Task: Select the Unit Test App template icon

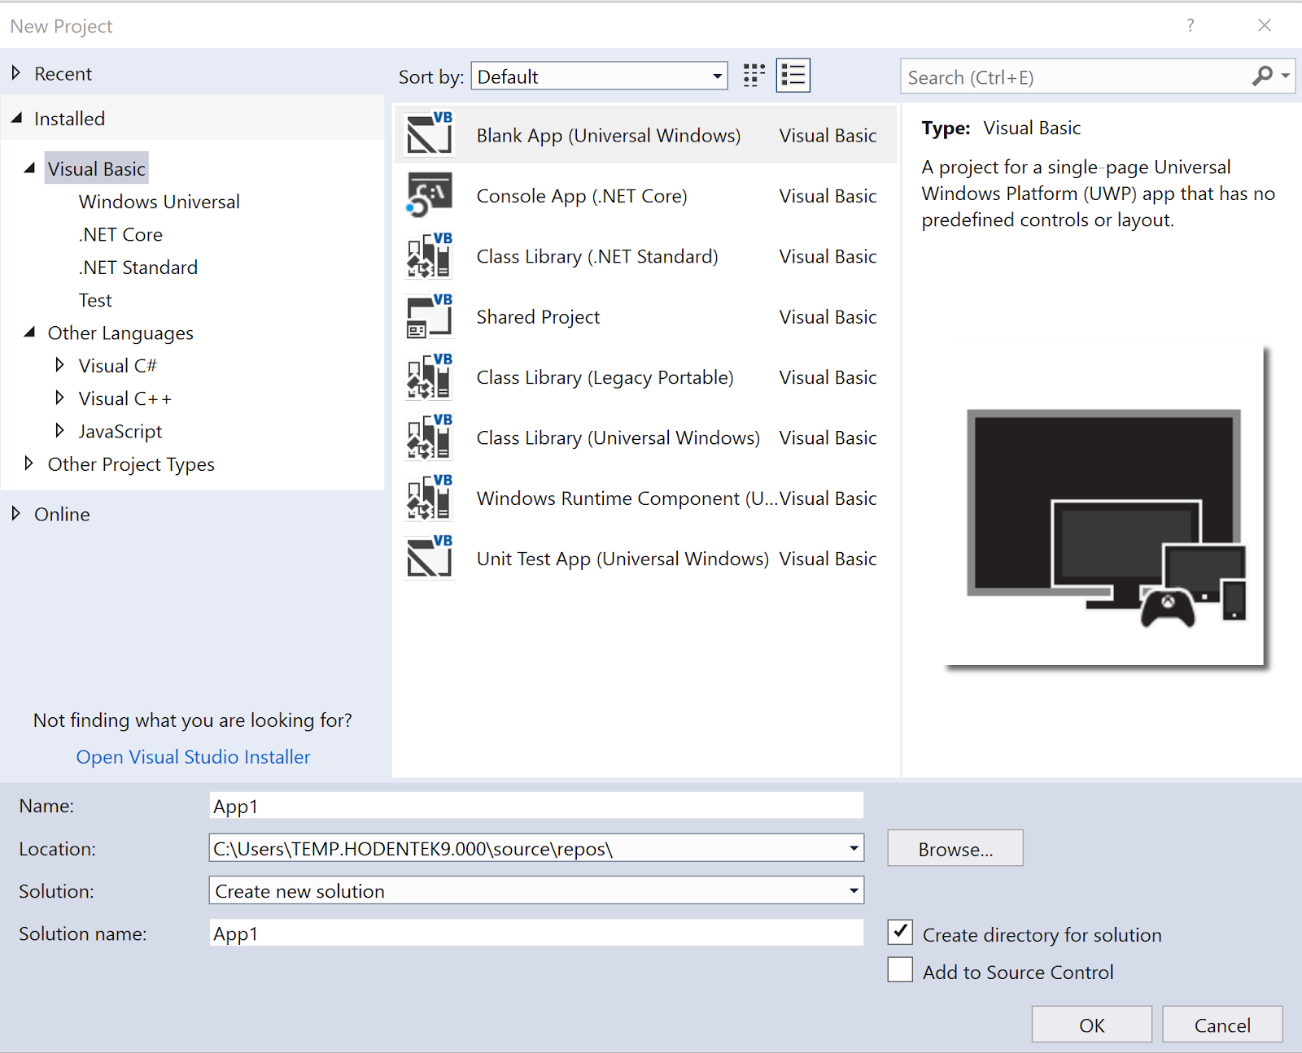Action: click(x=429, y=557)
